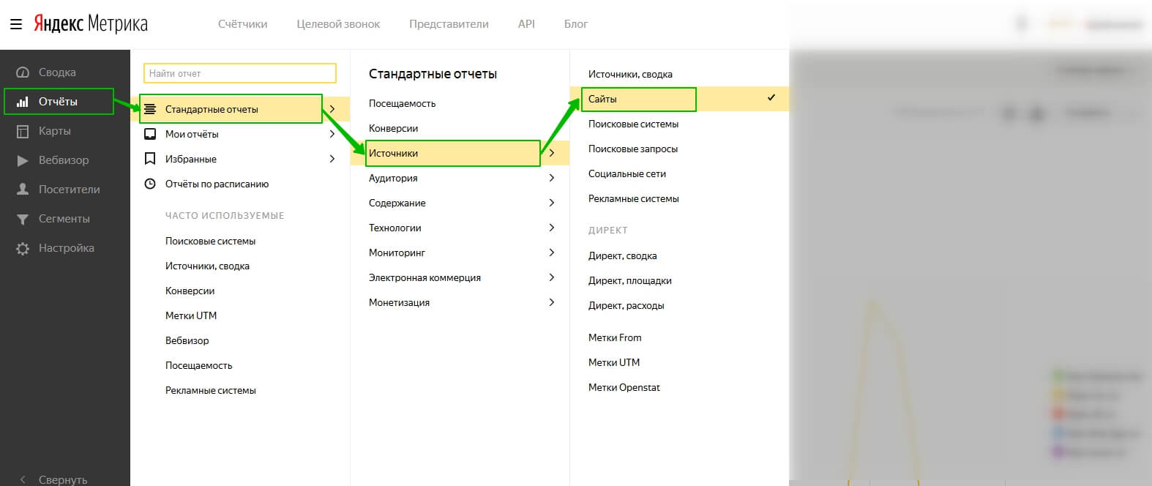
Task: Open Блог in the top navigation
Action: coord(576,24)
